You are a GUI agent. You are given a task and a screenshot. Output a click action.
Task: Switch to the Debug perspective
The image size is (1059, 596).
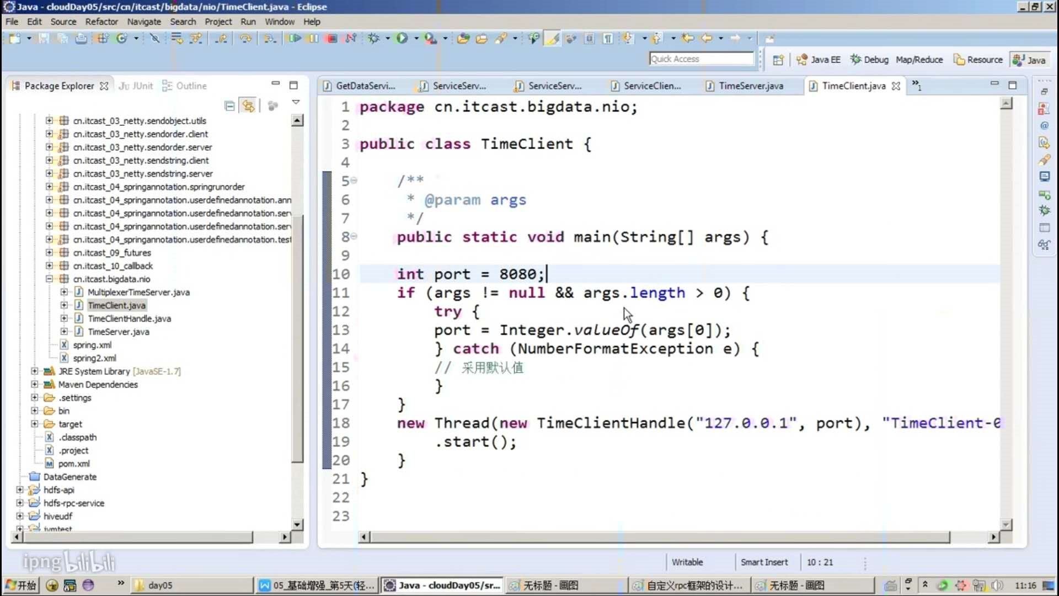869,60
